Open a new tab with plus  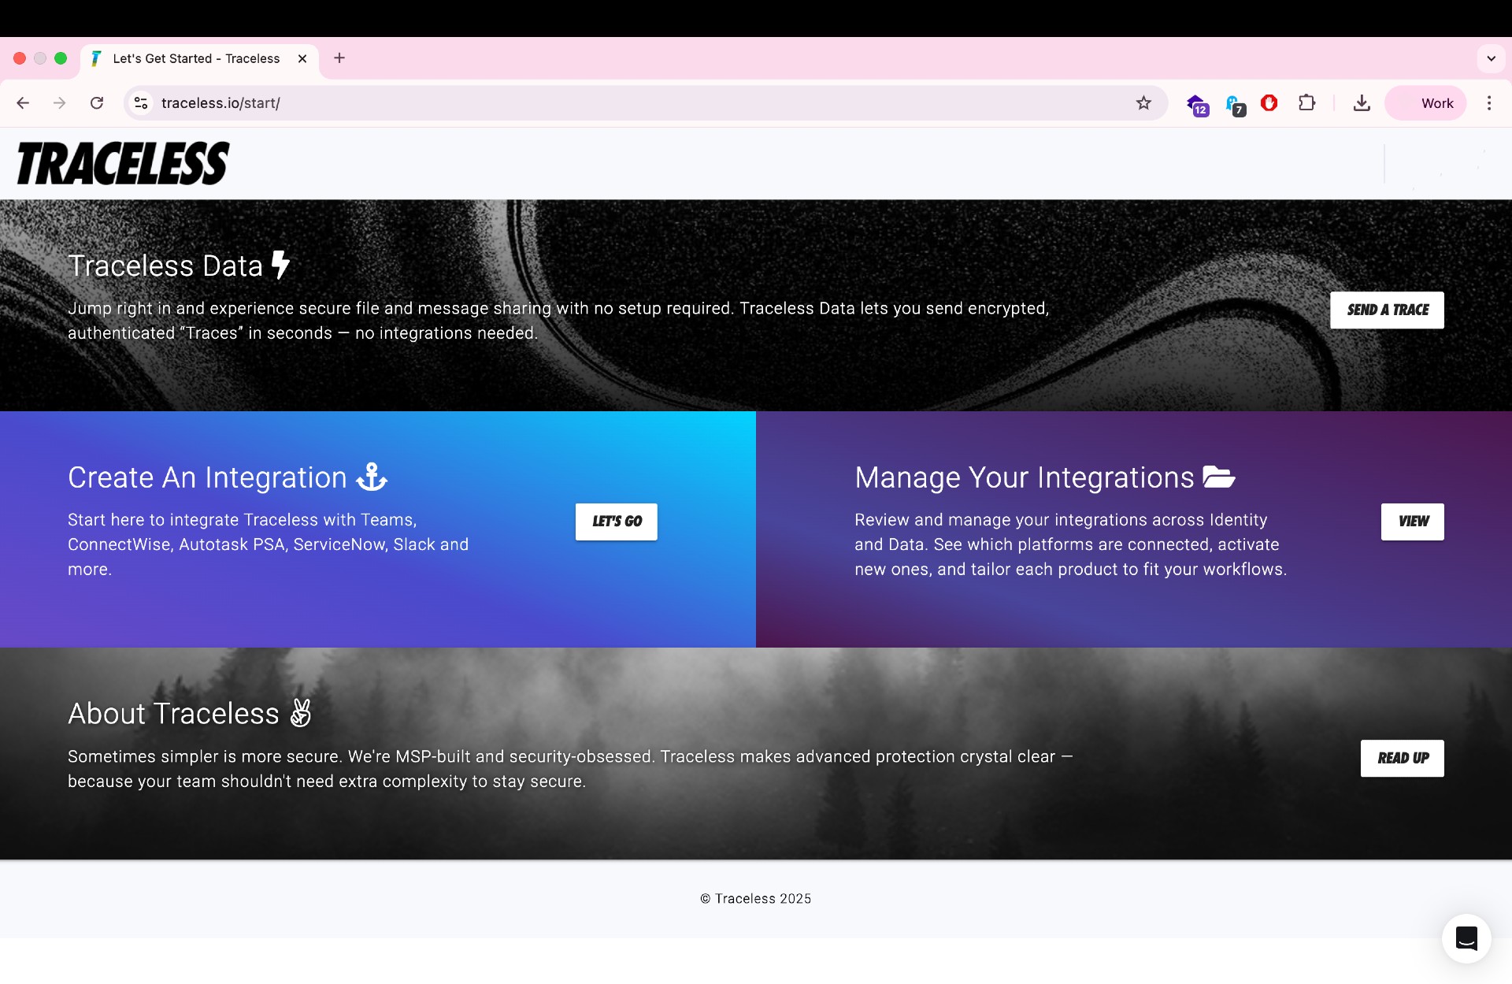tap(339, 58)
